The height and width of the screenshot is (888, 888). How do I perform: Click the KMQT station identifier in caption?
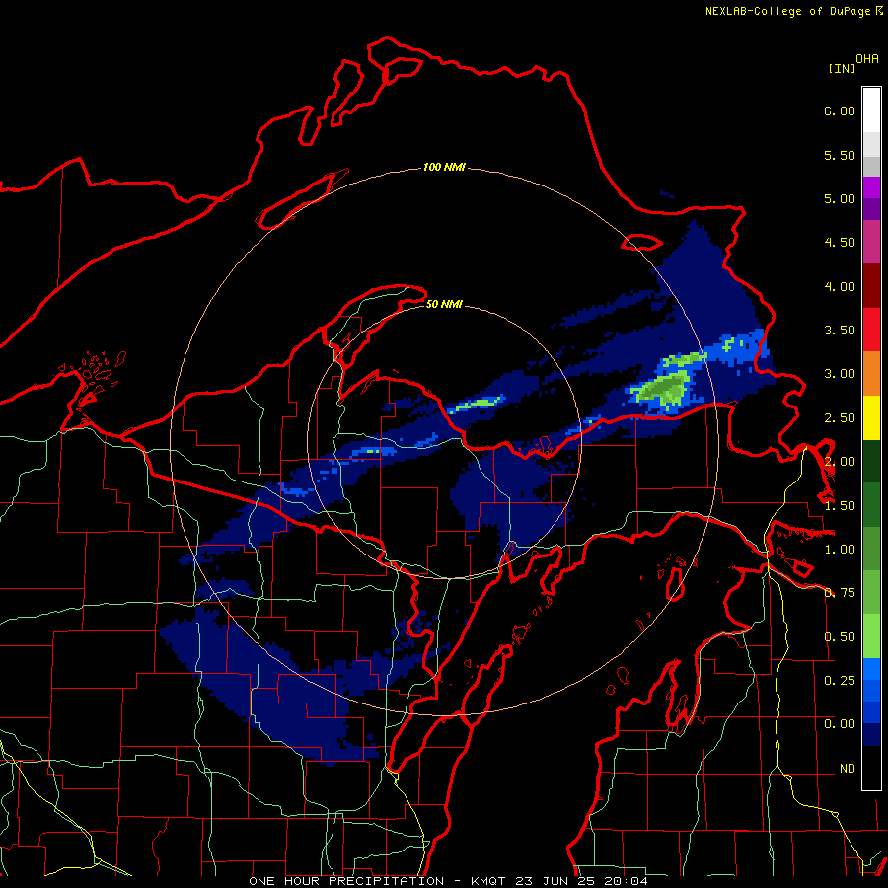tap(488, 881)
